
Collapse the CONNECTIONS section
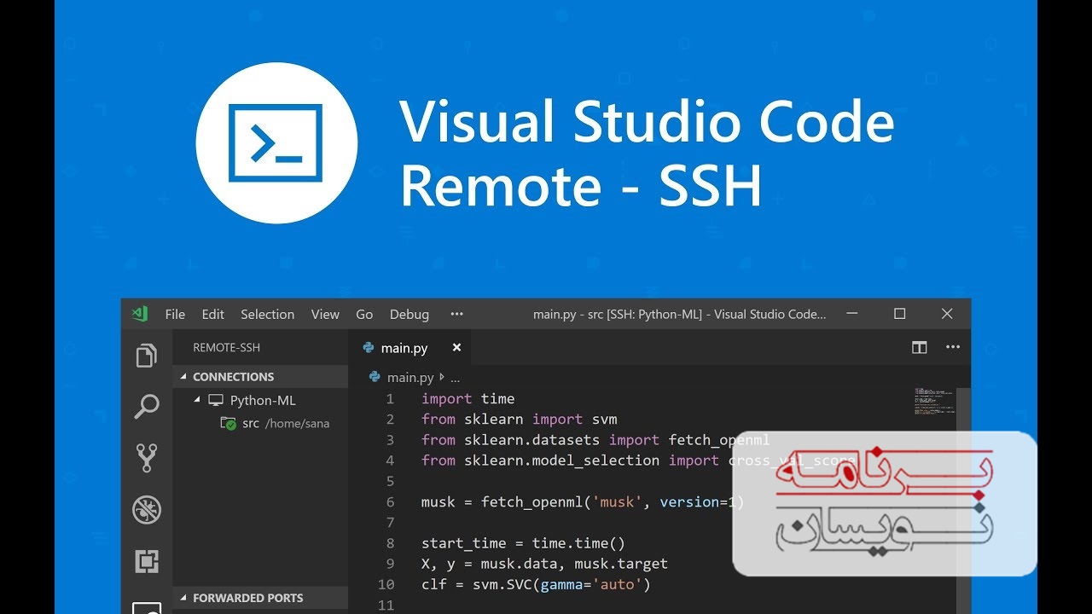pos(260,376)
